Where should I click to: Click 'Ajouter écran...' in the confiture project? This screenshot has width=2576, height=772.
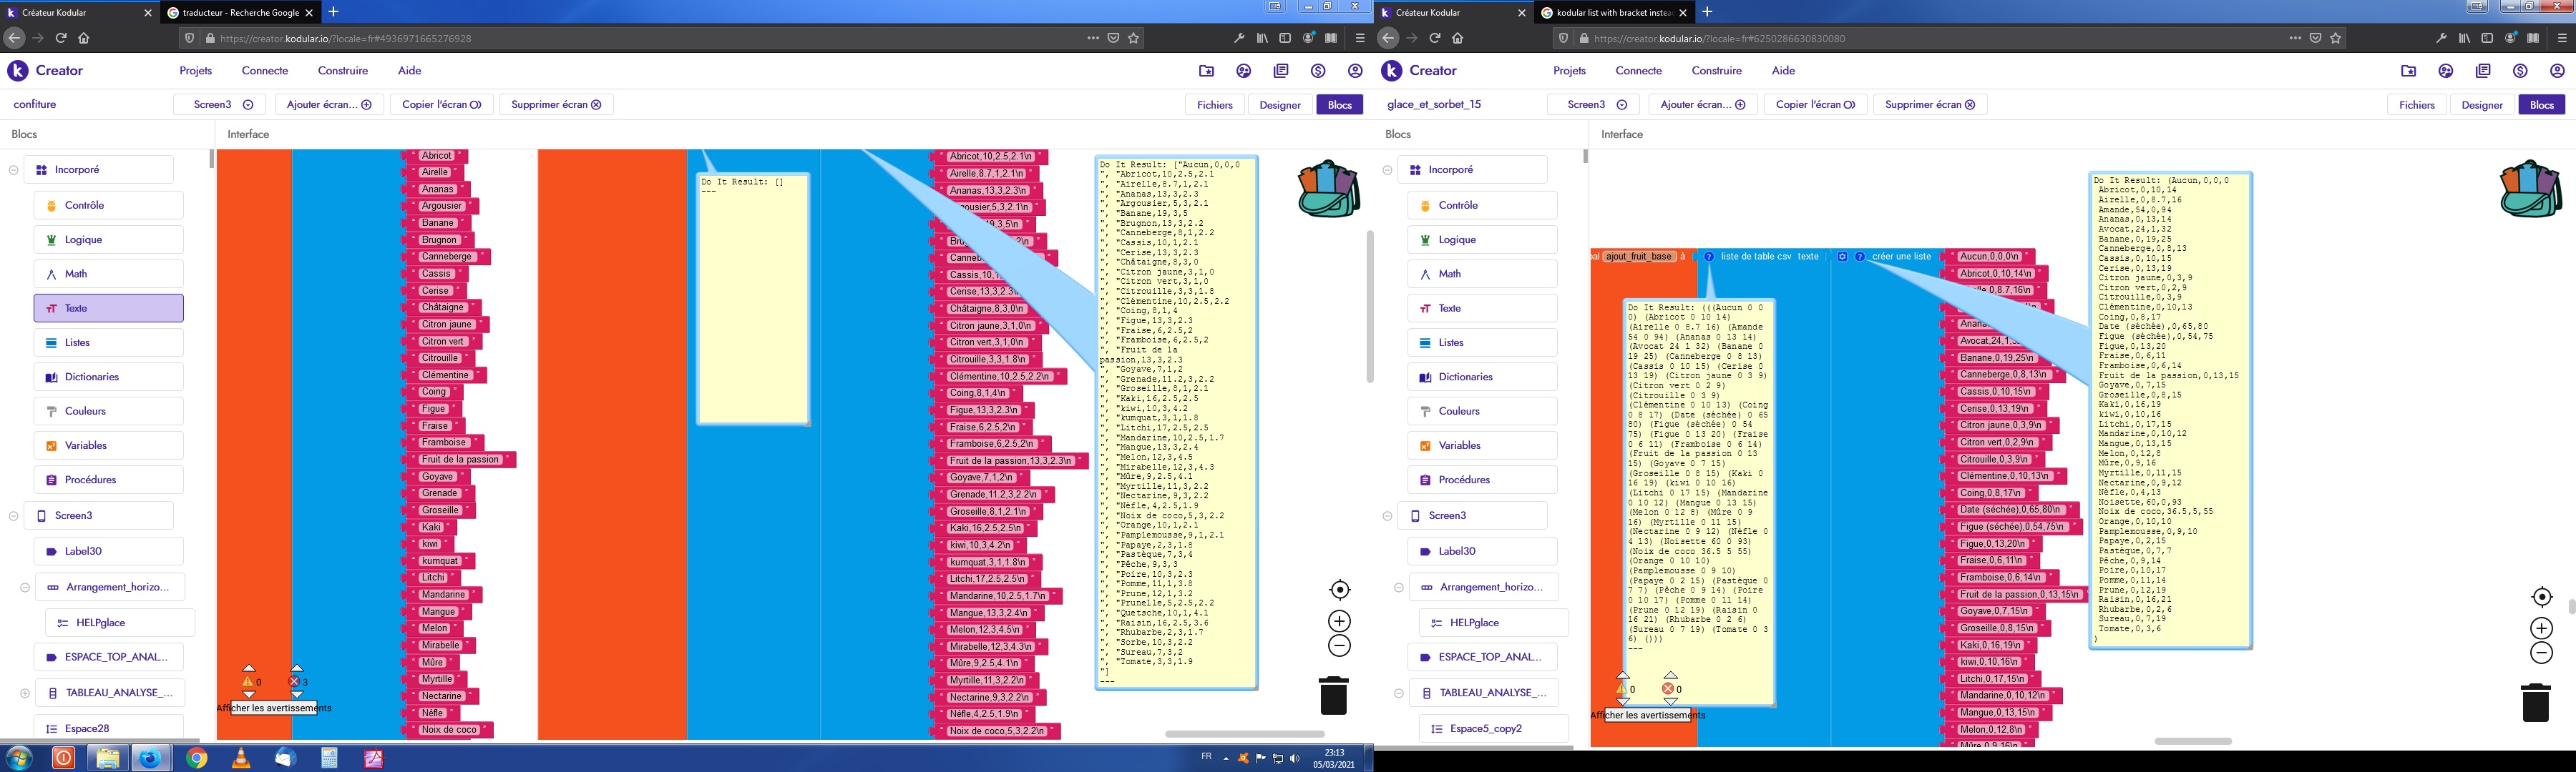328,105
